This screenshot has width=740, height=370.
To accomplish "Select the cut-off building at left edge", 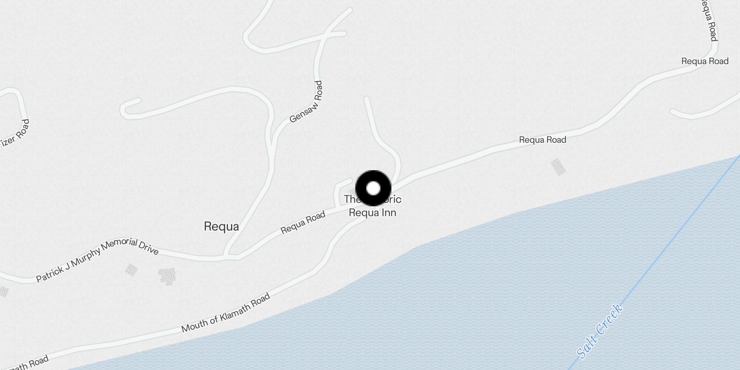I will pos(4,292).
